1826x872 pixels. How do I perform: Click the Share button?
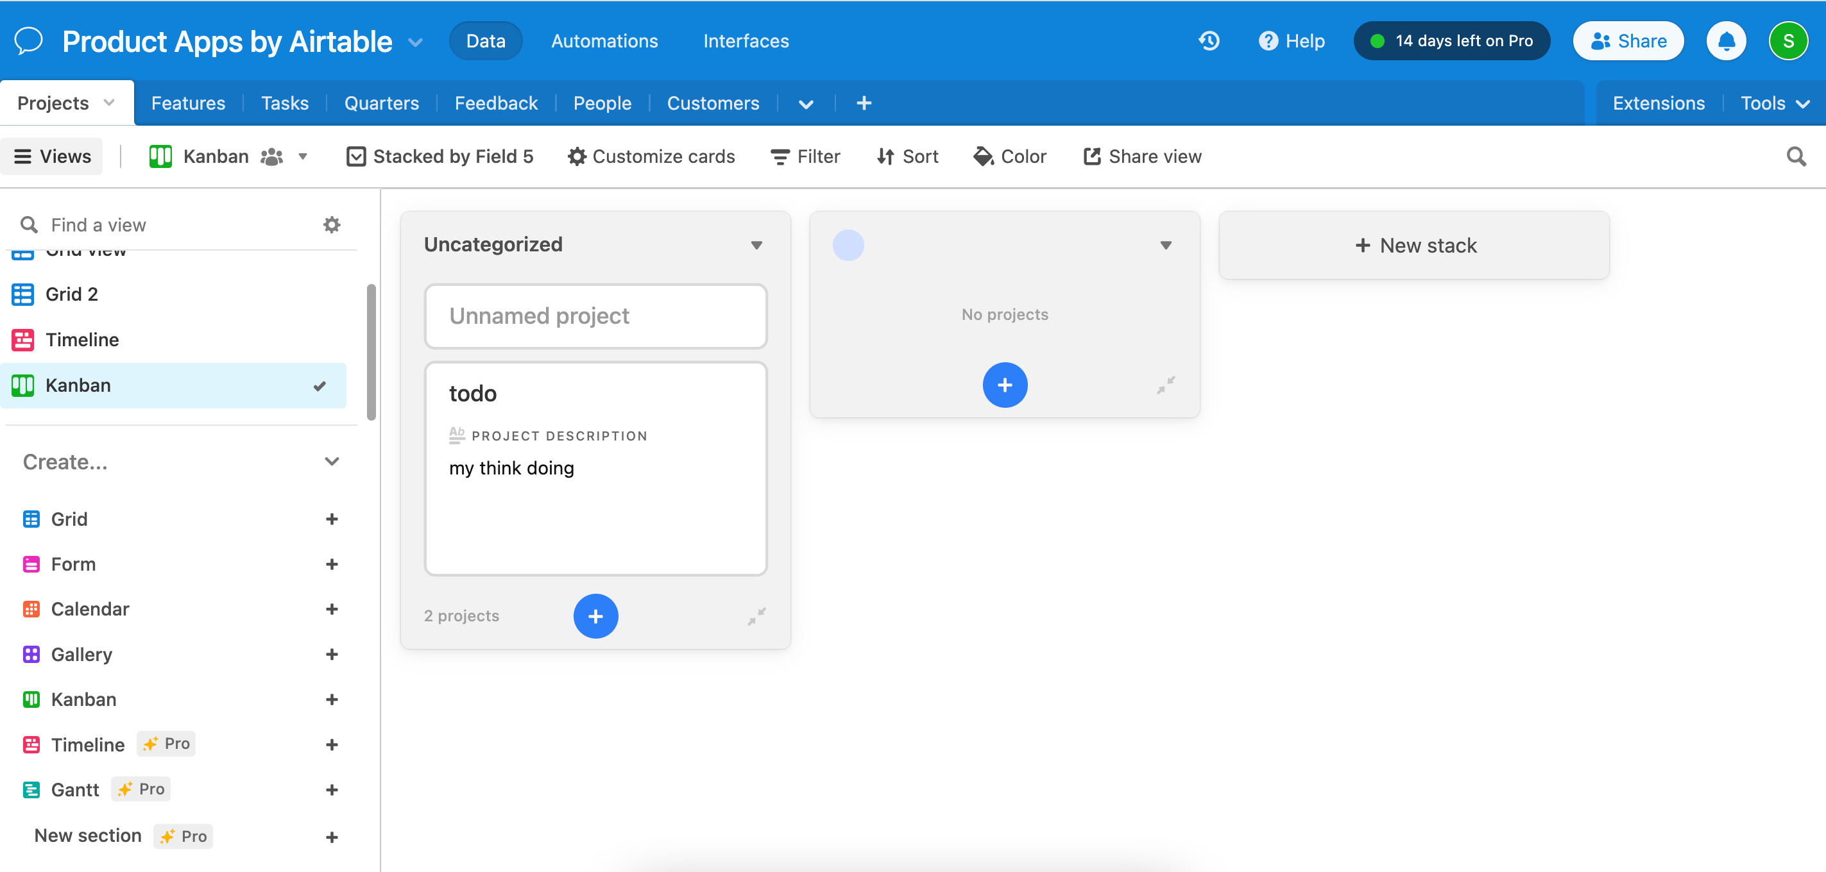(1628, 41)
